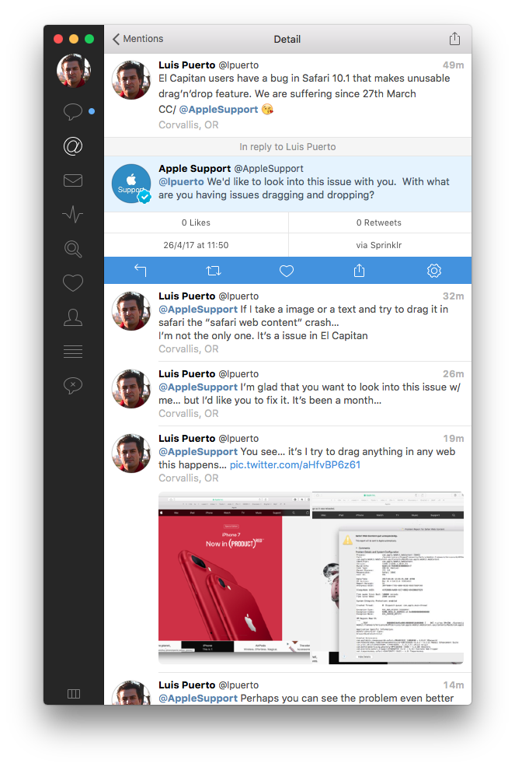515x767 pixels.
Task: Open the Search magnifier icon
Action: 73,249
